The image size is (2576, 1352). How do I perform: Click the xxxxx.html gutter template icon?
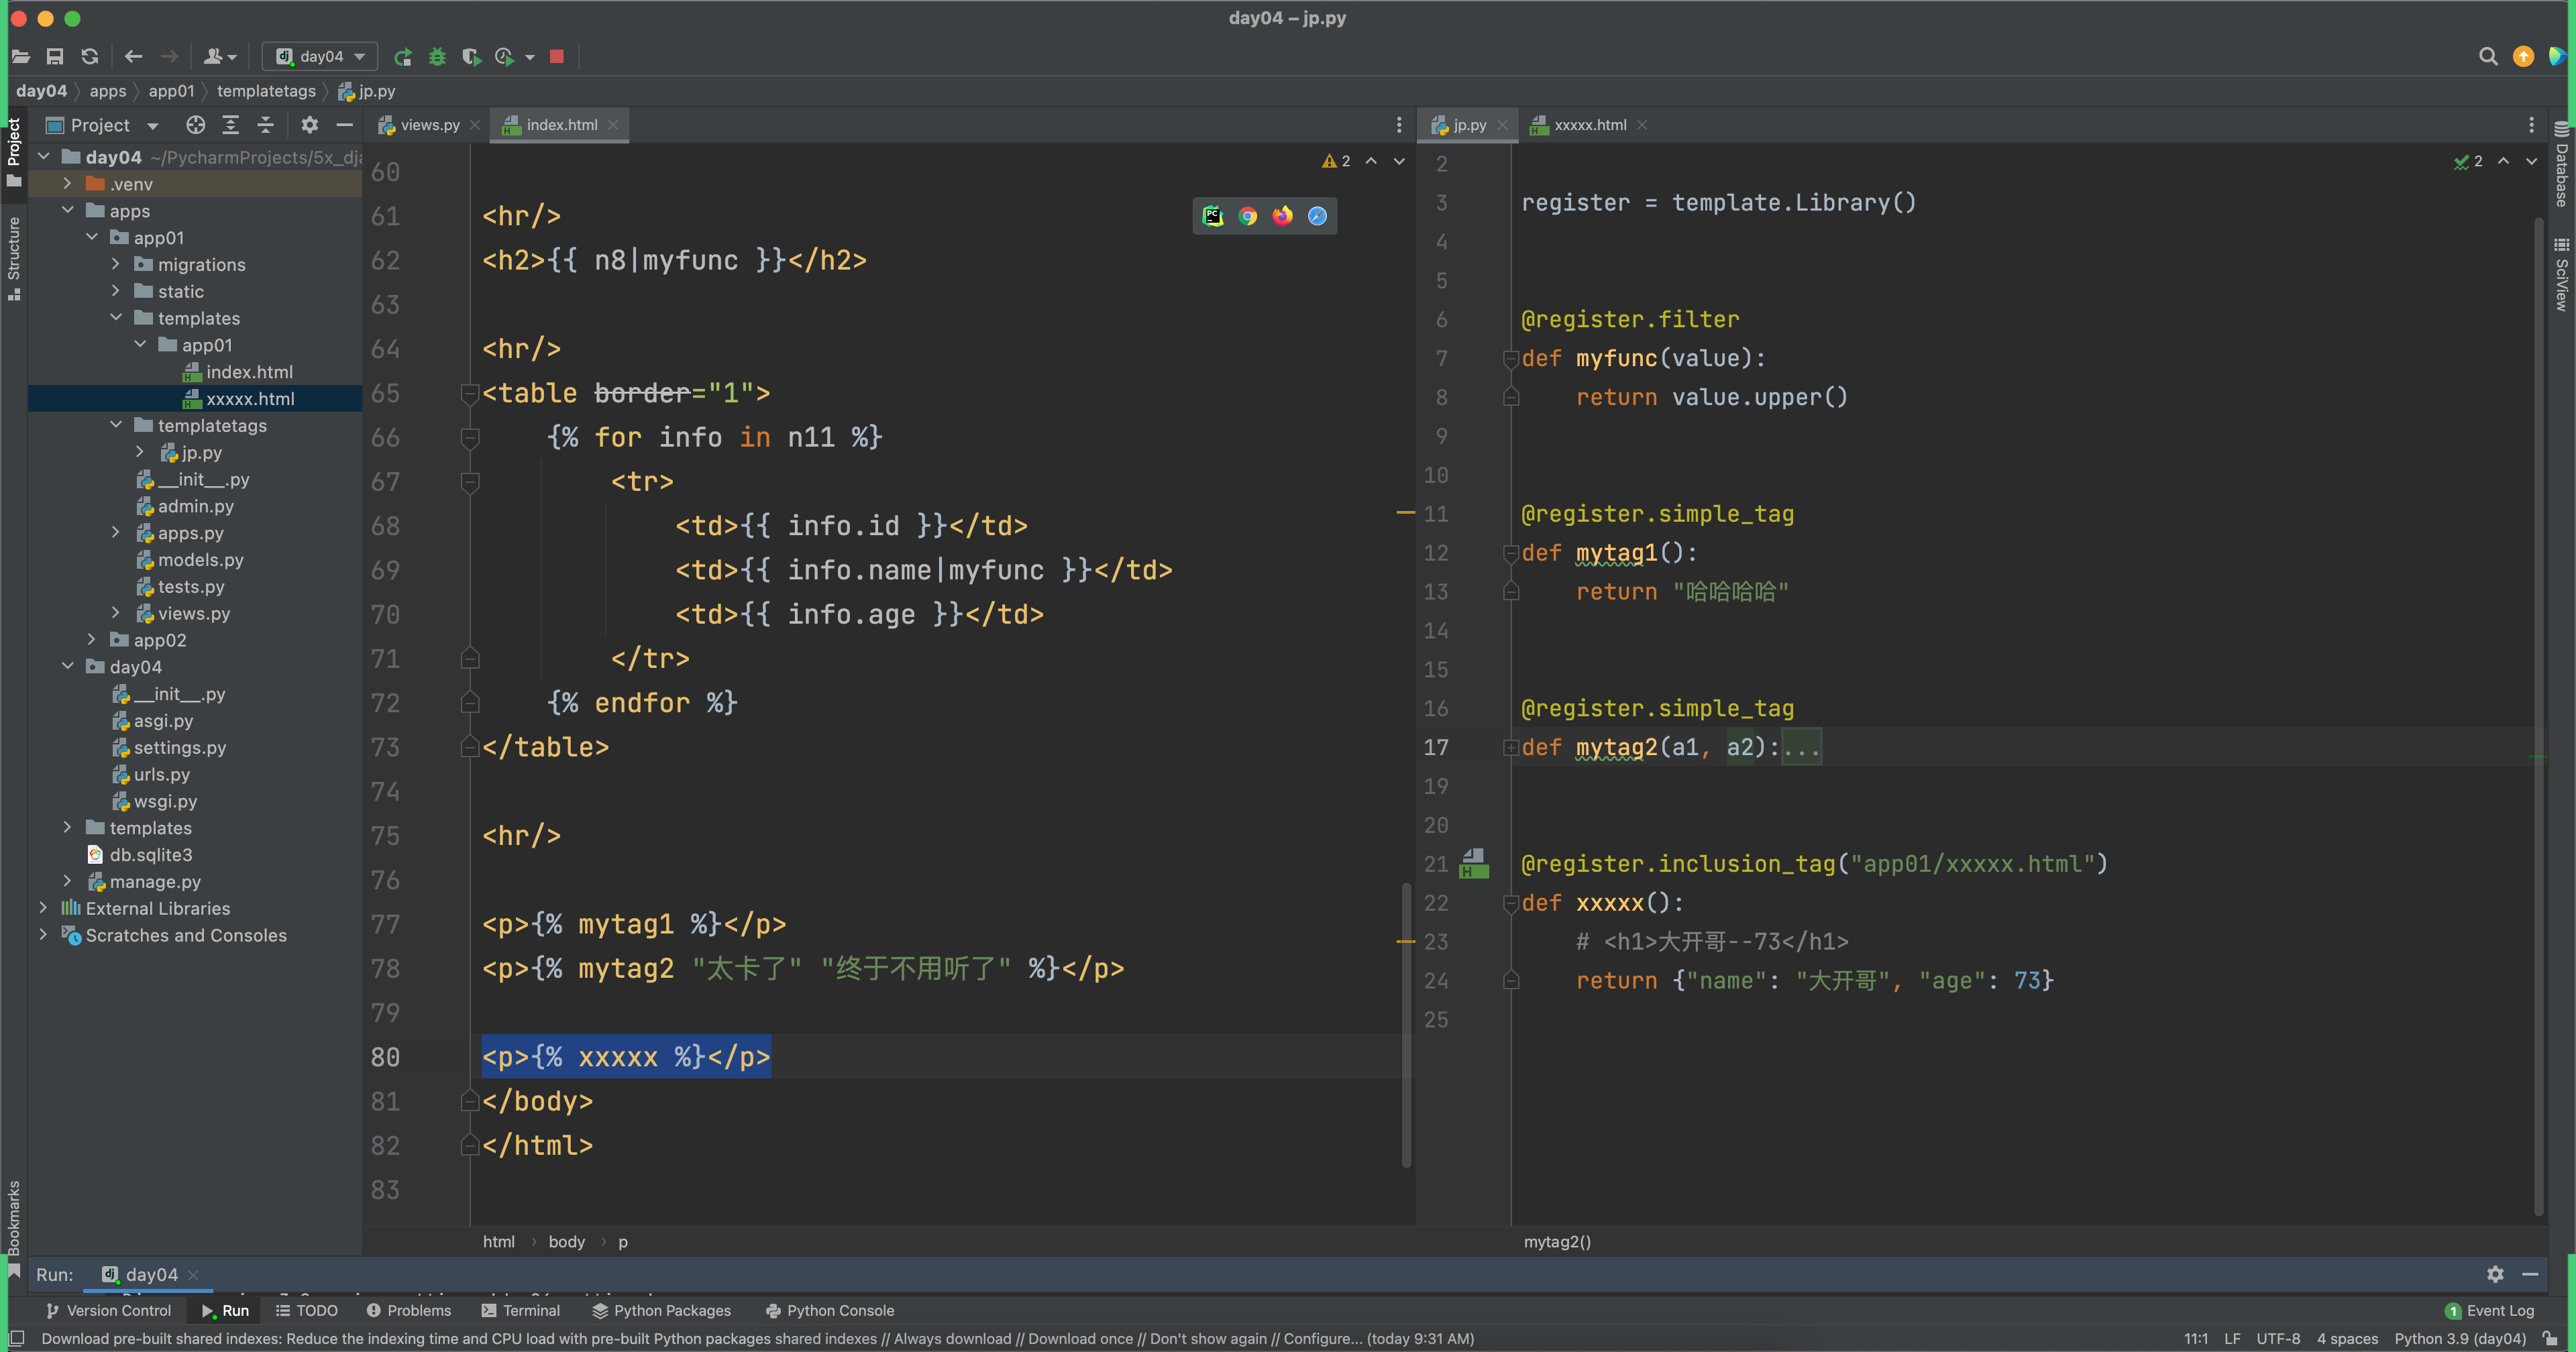[x=1474, y=862]
